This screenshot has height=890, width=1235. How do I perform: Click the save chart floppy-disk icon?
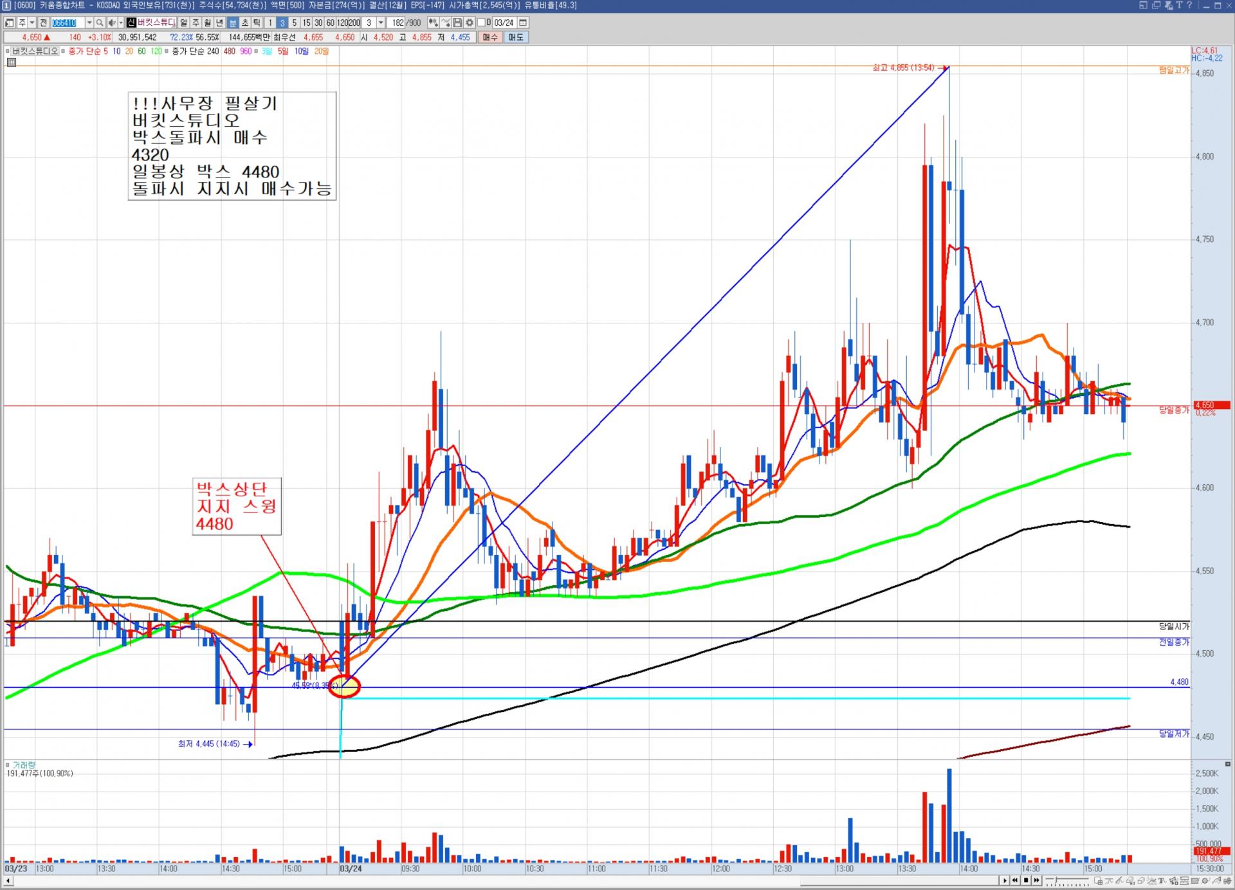[457, 23]
